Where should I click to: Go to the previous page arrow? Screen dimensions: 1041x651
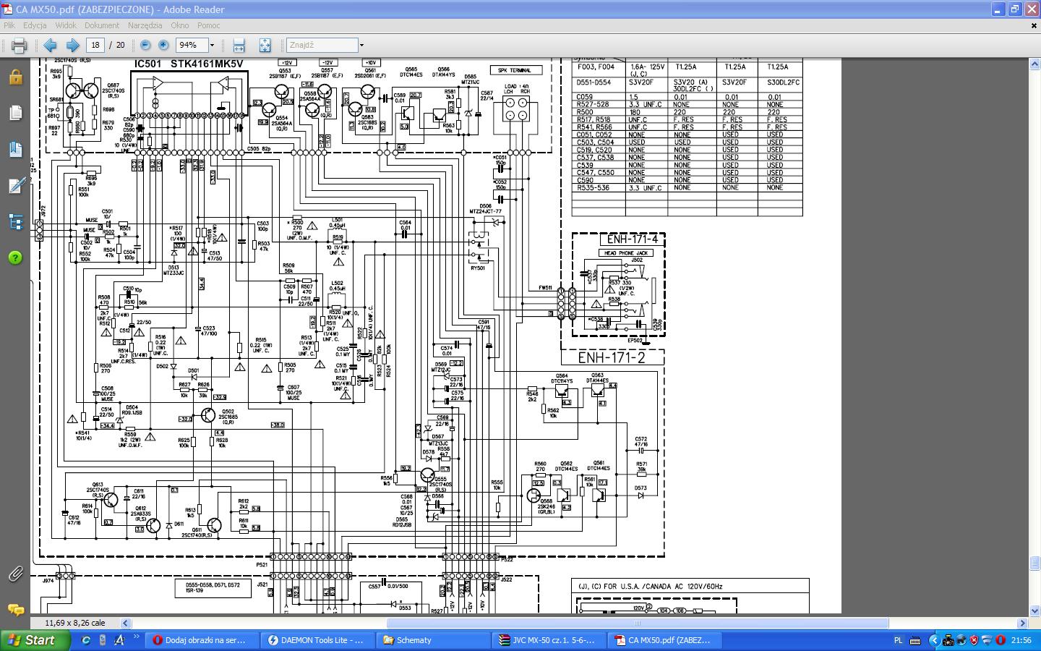(50, 45)
